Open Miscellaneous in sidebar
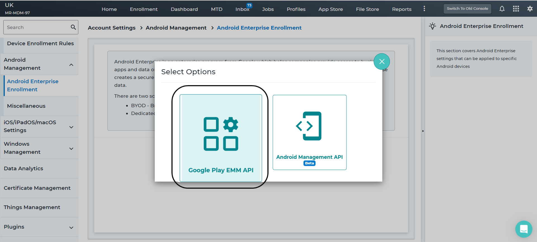The image size is (537, 242). pyautogui.click(x=26, y=106)
